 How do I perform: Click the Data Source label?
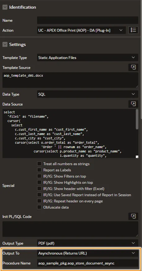(13, 104)
